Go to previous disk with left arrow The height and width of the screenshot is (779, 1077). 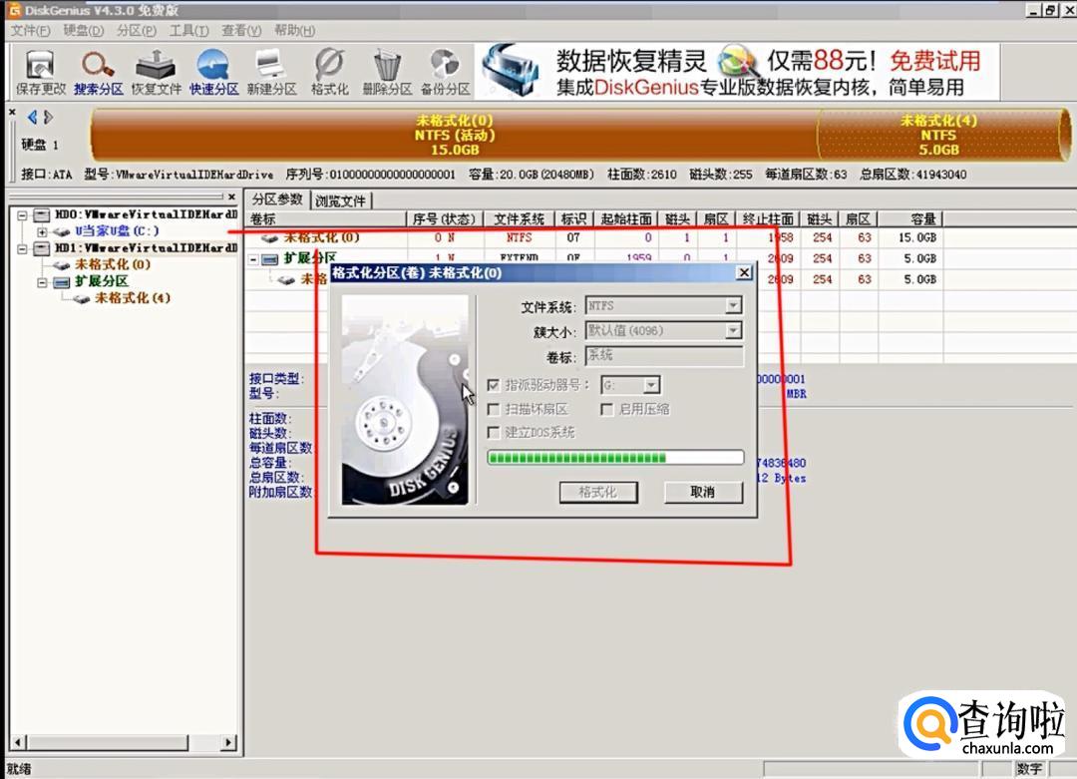(x=32, y=118)
